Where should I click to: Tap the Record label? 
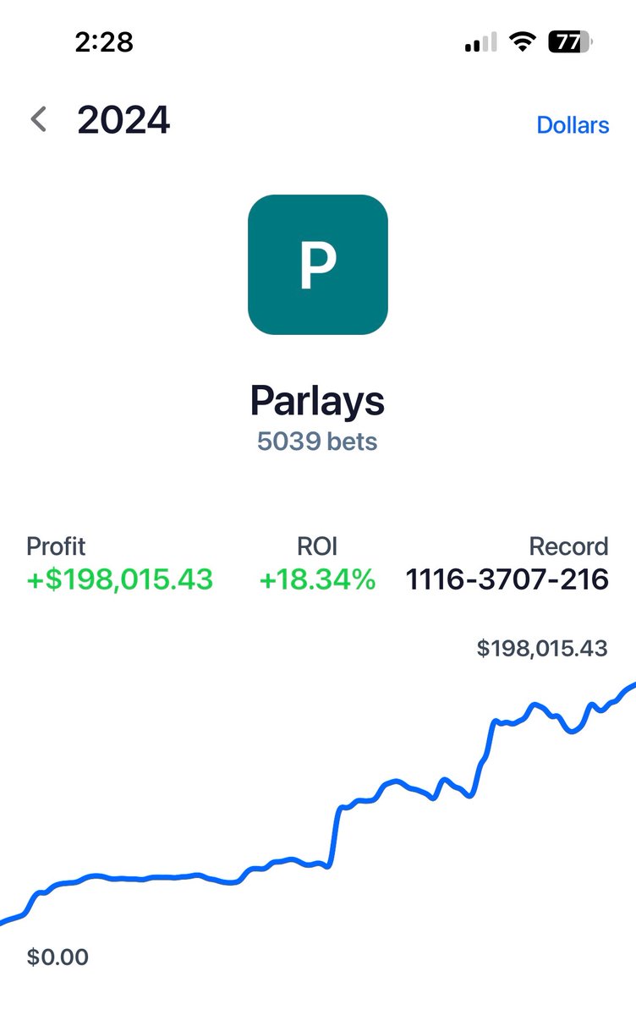tap(568, 546)
